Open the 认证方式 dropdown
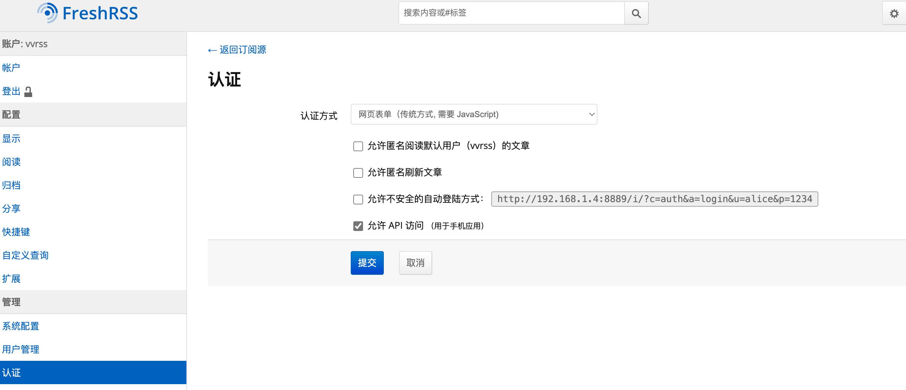This screenshot has height=390, width=906. (473, 114)
